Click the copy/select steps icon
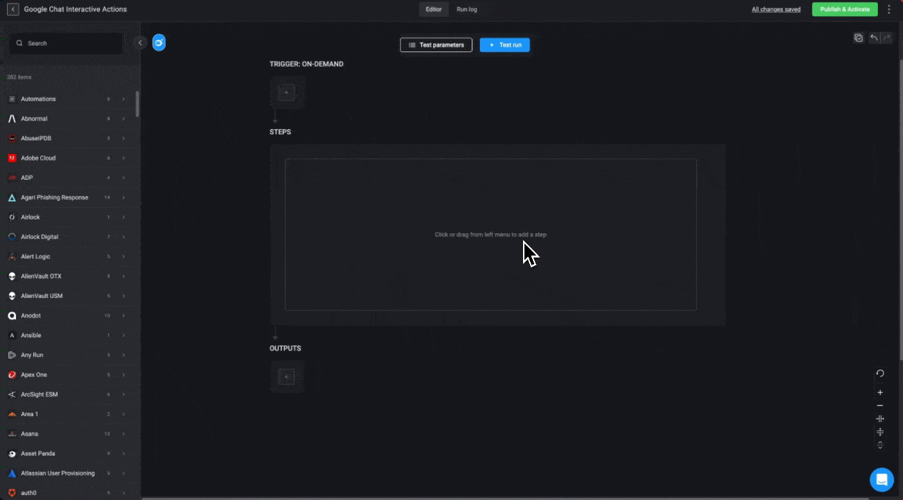The height and width of the screenshot is (500, 903). coord(859,38)
